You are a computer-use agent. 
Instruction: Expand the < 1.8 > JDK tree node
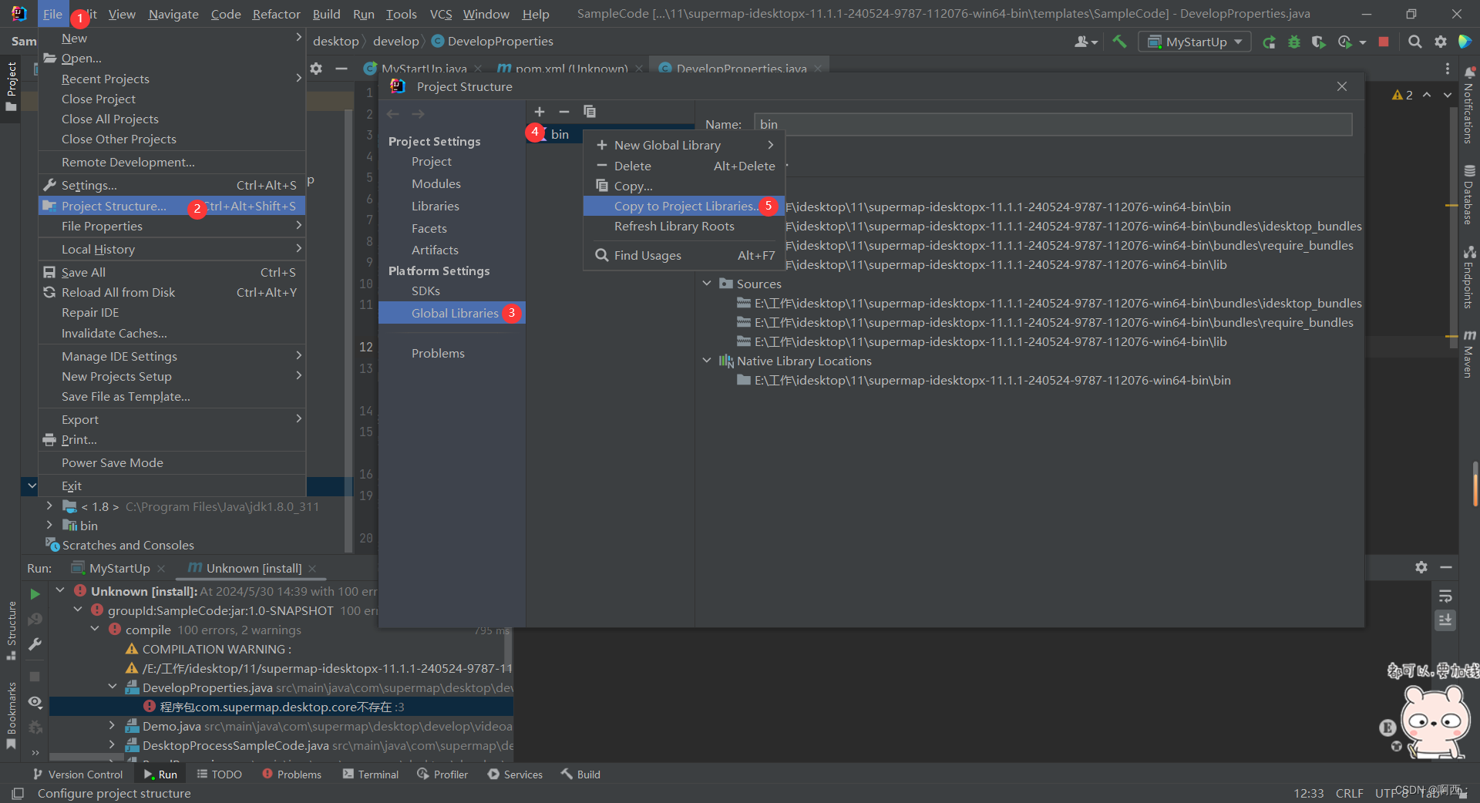(x=49, y=506)
